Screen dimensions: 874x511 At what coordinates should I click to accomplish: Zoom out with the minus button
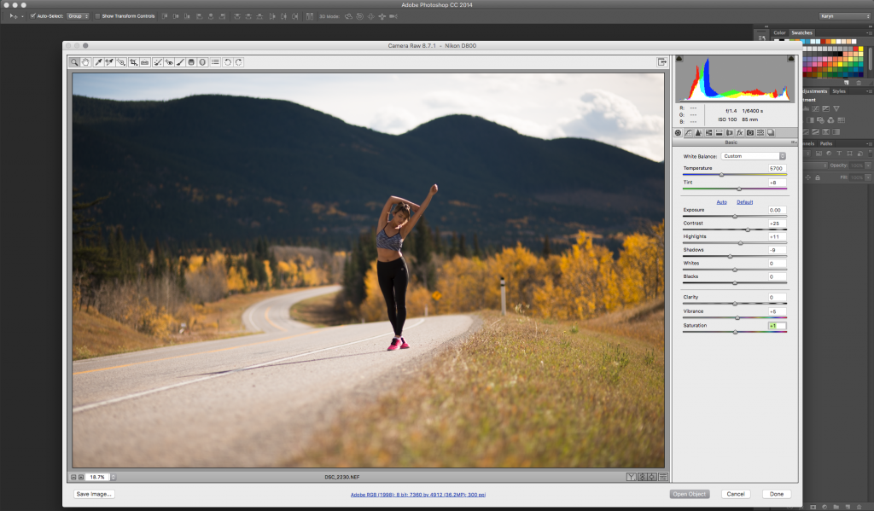point(73,477)
